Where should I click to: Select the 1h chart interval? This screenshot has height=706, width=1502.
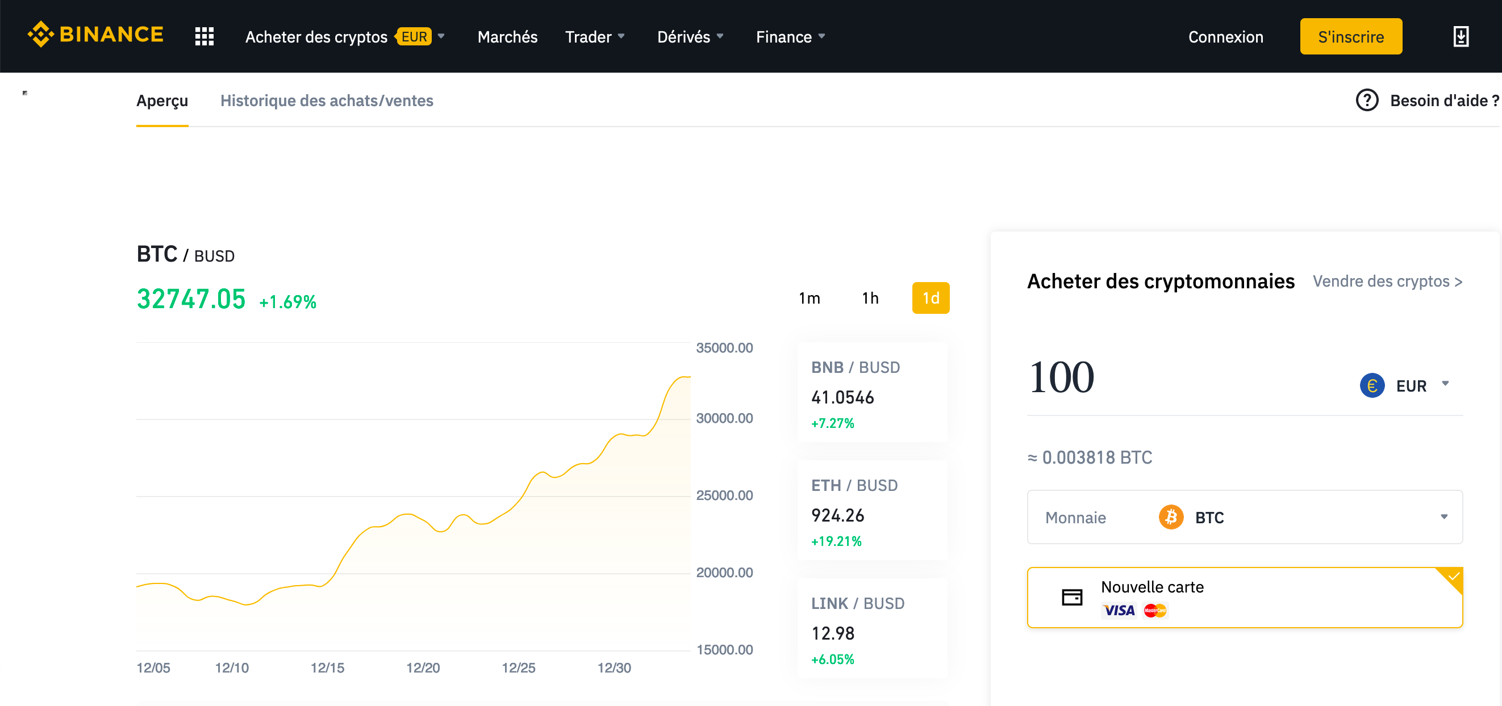(x=870, y=297)
